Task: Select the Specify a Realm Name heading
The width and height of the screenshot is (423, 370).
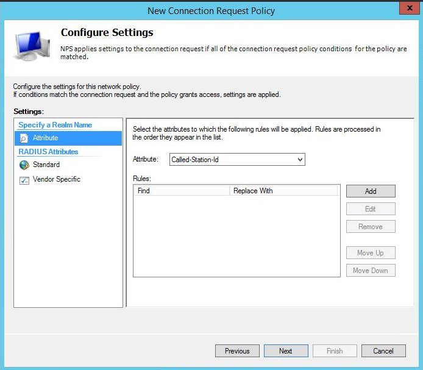Action: pos(55,125)
